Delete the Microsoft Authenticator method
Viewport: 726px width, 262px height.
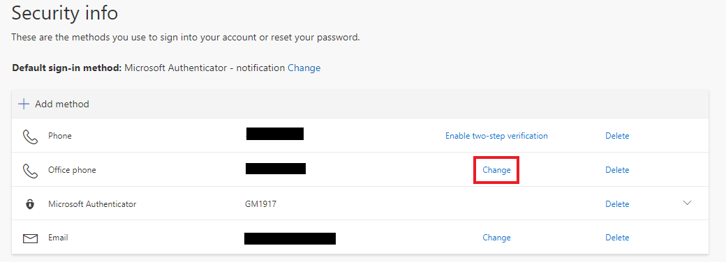click(617, 203)
